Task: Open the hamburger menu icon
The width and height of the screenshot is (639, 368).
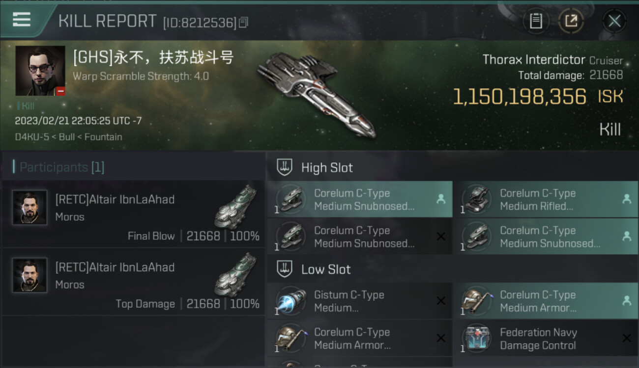Action: click(22, 20)
